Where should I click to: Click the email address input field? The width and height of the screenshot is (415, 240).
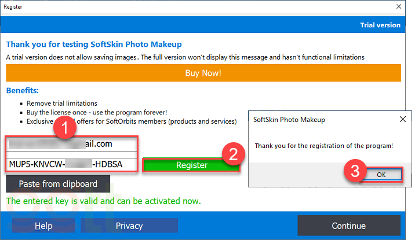72,145
